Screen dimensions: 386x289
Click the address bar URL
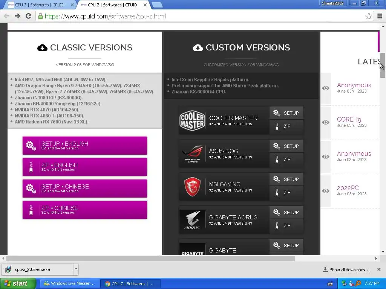click(x=105, y=16)
